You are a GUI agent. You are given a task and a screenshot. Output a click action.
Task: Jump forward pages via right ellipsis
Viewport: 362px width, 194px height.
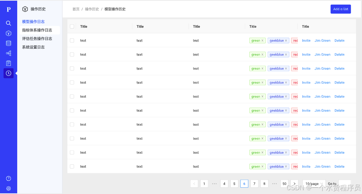(274, 183)
